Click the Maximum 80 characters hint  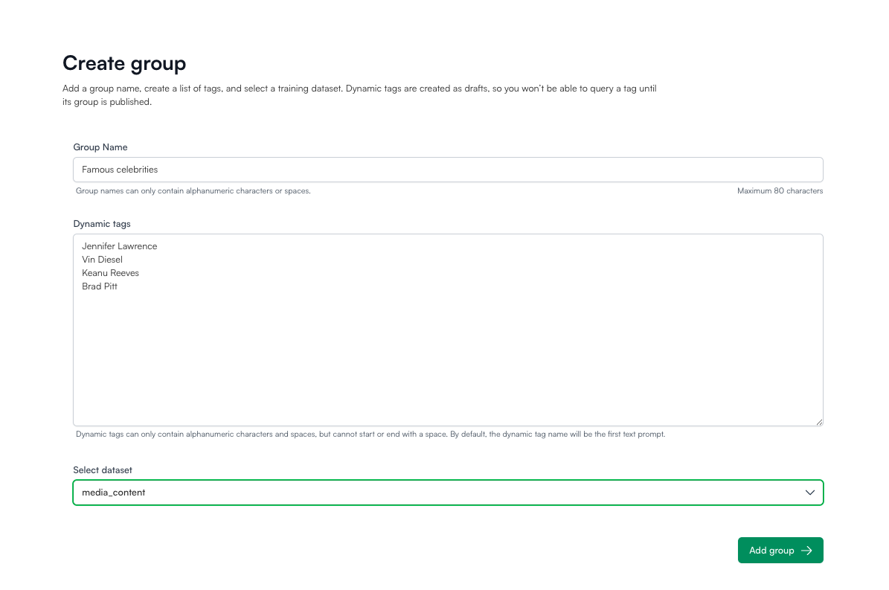(x=780, y=190)
